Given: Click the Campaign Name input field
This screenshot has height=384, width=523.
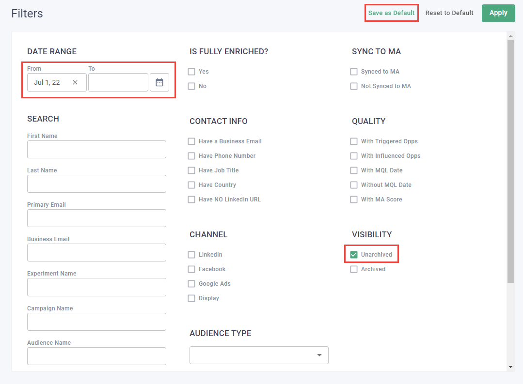Looking at the screenshot, I should 96,322.
